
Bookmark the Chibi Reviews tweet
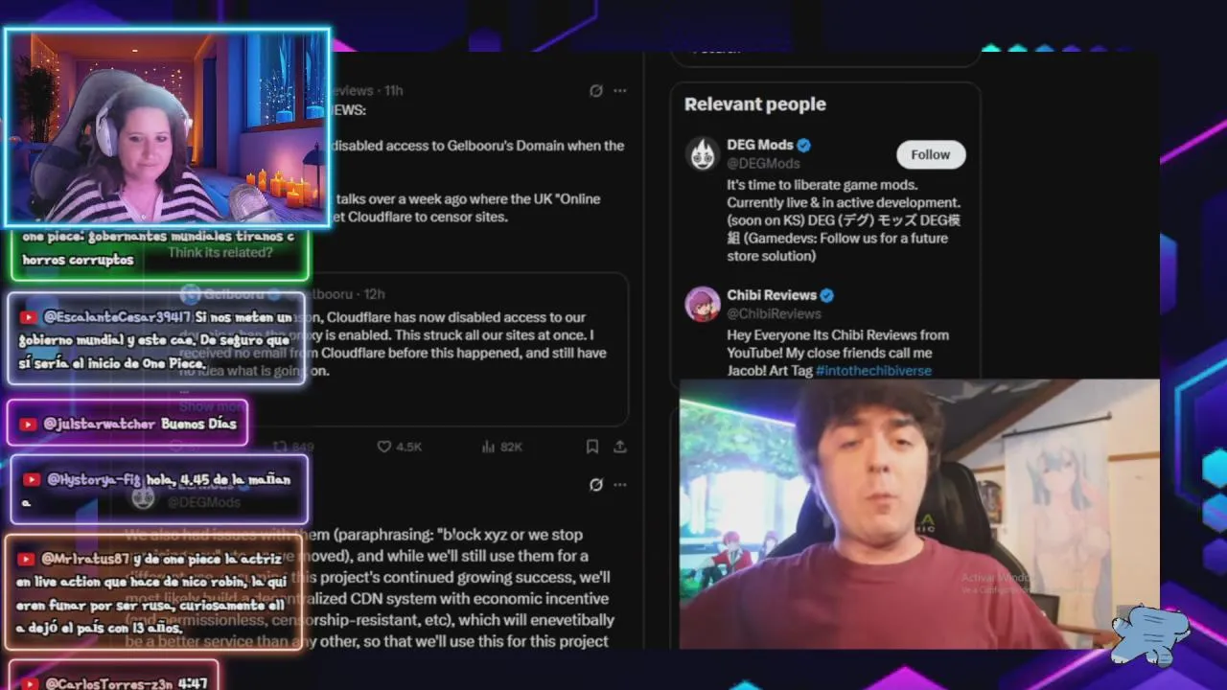tap(592, 447)
